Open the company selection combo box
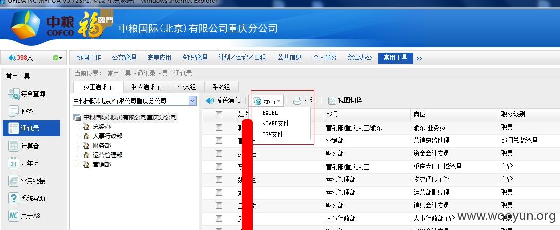 coord(134,101)
